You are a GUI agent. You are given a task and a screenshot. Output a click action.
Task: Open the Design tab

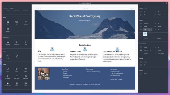141,8
